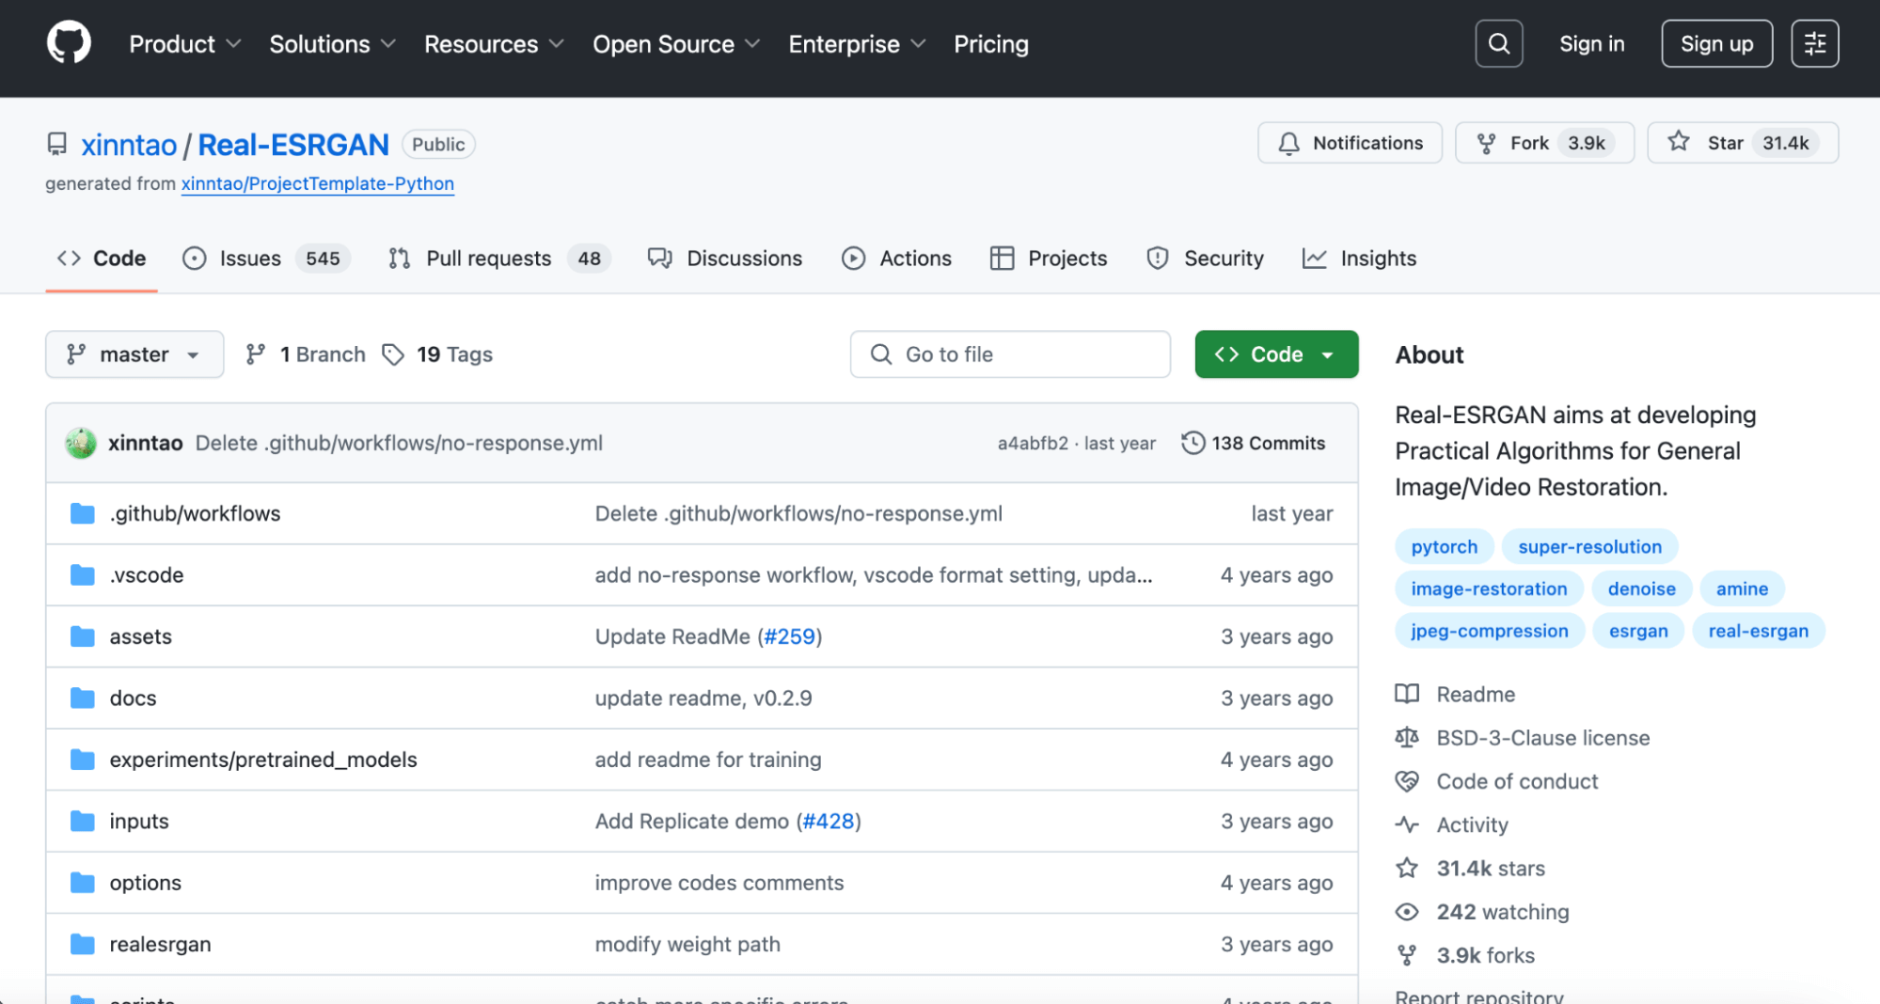The width and height of the screenshot is (1880, 1004).
Task: Expand the Solutions menu
Action: pyautogui.click(x=333, y=44)
